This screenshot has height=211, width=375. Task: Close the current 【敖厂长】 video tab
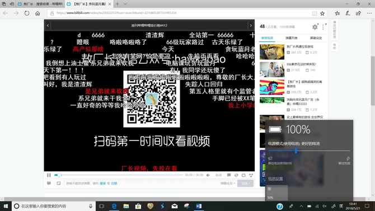pyautogui.click(x=110, y=4)
